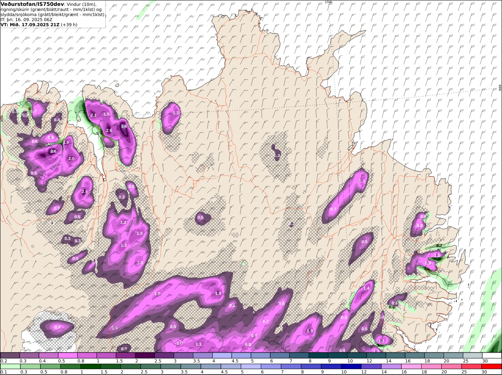Click the 3.5 label under the upper legend
The height and width of the screenshot is (375, 502).
196,361
